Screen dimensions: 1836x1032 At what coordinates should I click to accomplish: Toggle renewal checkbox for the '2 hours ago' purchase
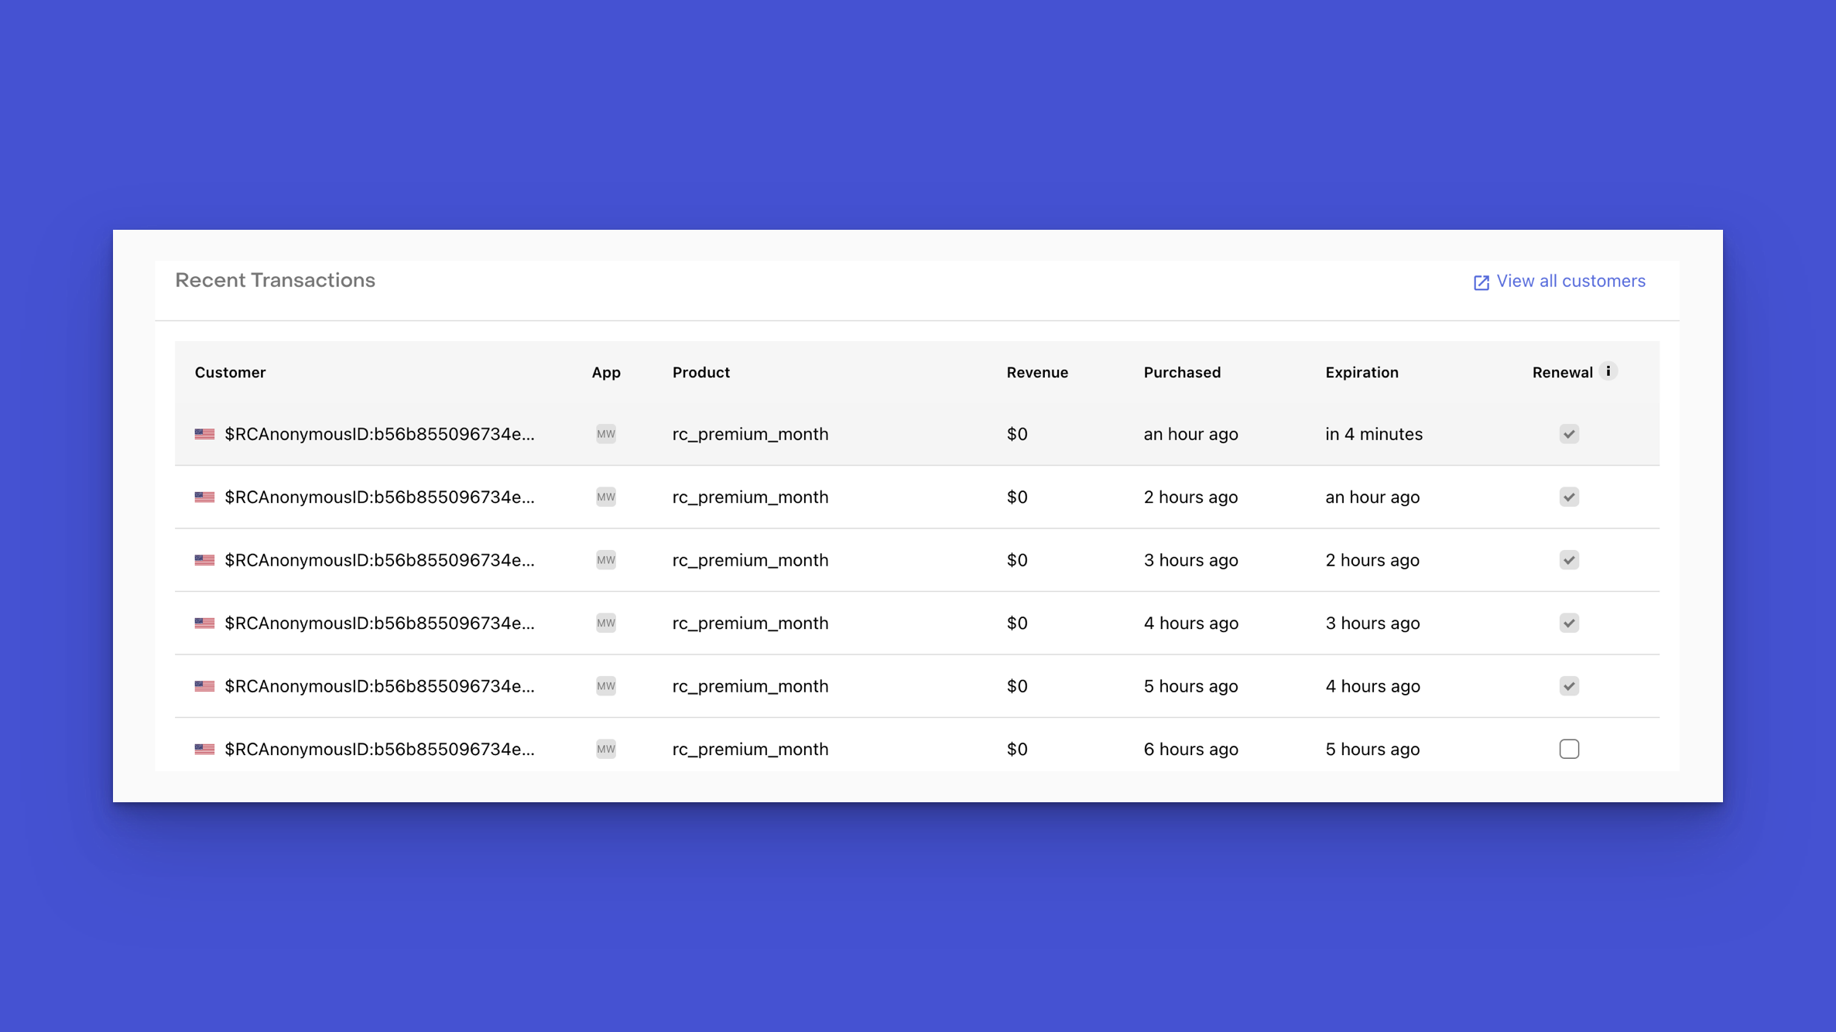1569,497
